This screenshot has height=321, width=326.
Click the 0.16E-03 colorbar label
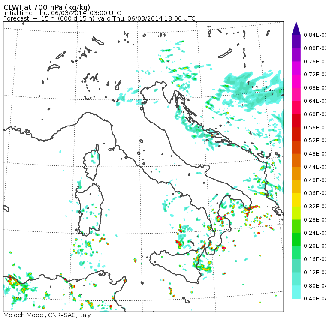point(315,259)
